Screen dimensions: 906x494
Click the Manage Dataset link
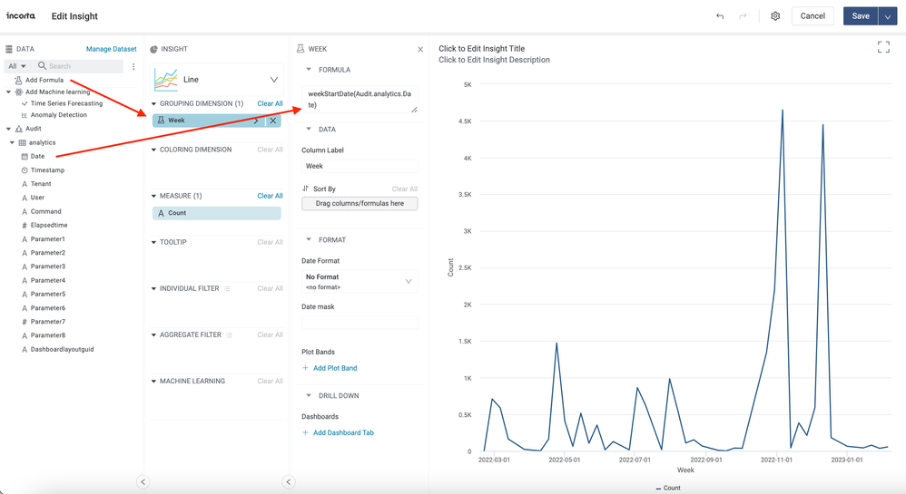(x=111, y=49)
